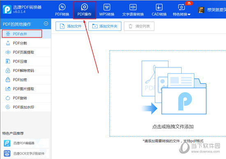
Task: Click the 特色转换 star icon
Action: coord(182,7)
